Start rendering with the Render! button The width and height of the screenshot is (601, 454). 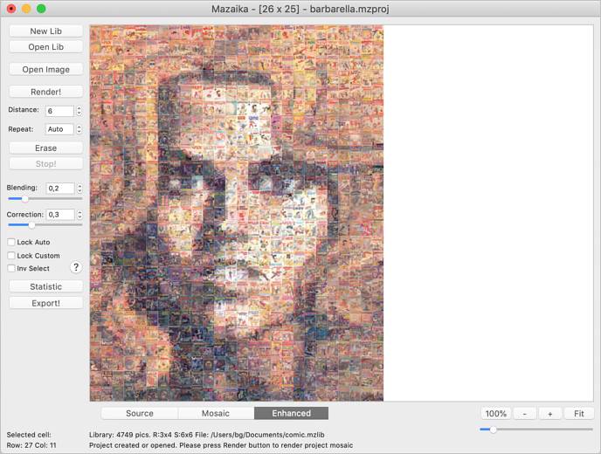[x=45, y=92]
